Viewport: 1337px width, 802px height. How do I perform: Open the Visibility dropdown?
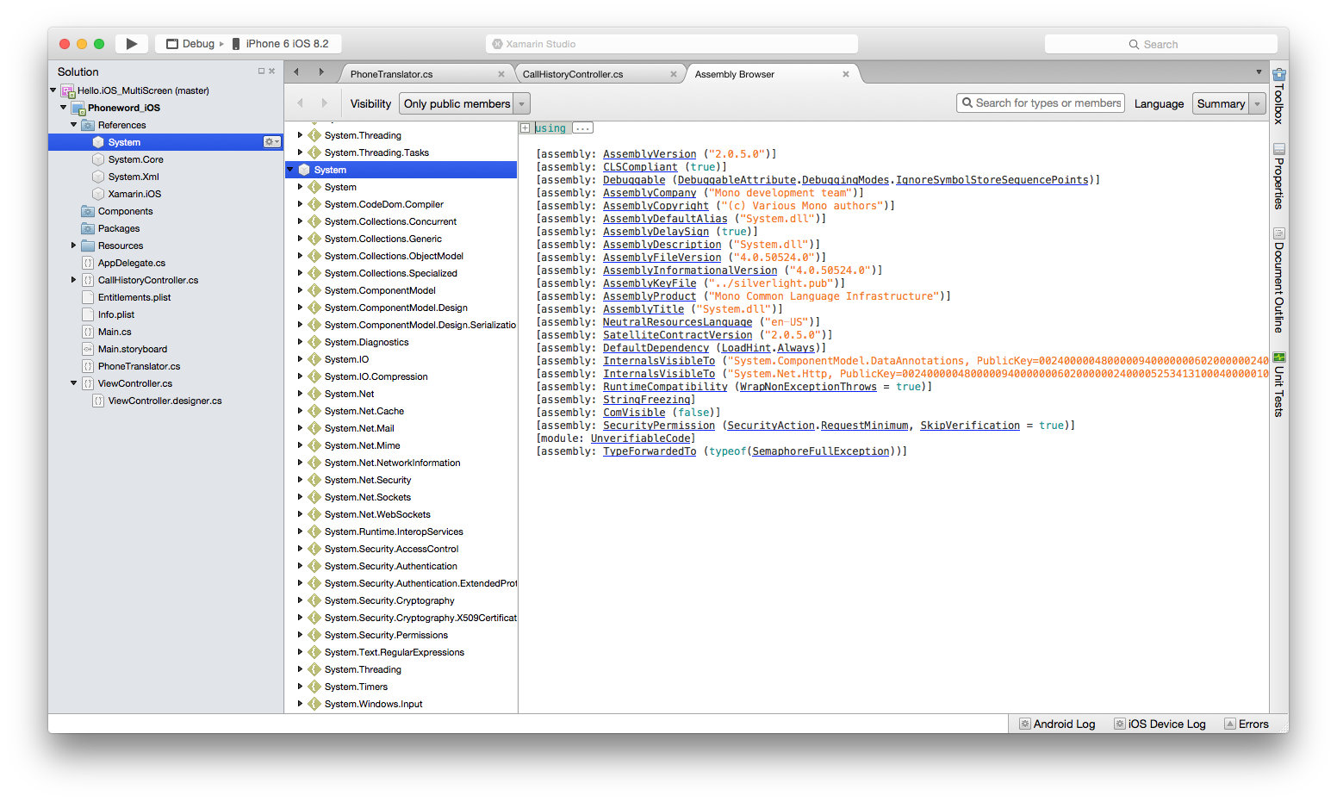464,104
